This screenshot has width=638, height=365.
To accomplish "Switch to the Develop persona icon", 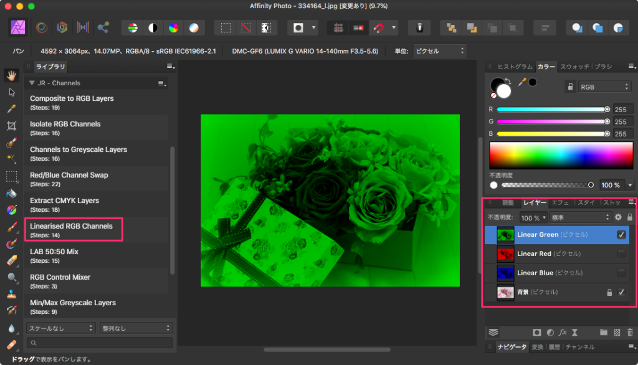I will click(61, 27).
